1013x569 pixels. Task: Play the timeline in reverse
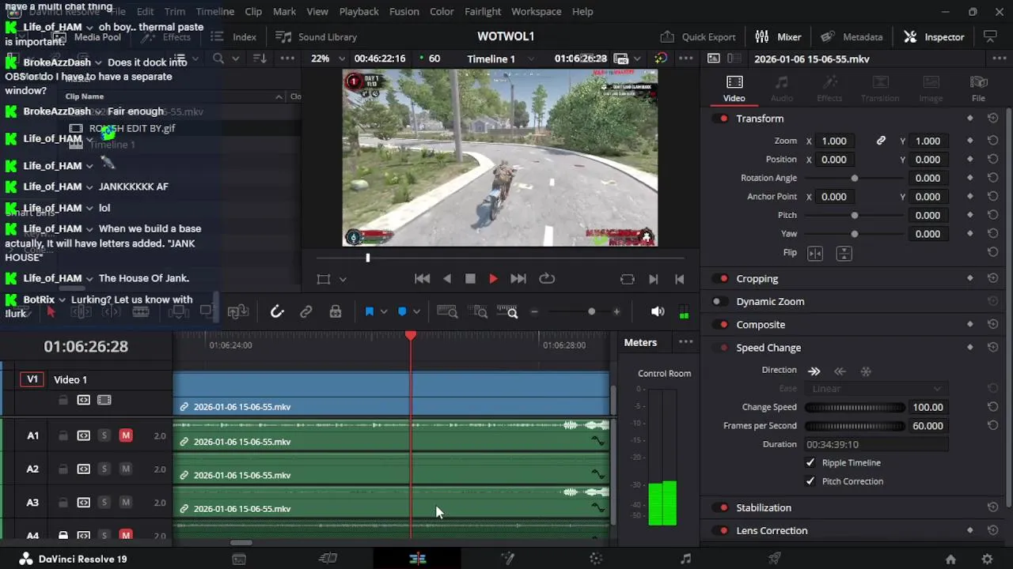(x=447, y=279)
